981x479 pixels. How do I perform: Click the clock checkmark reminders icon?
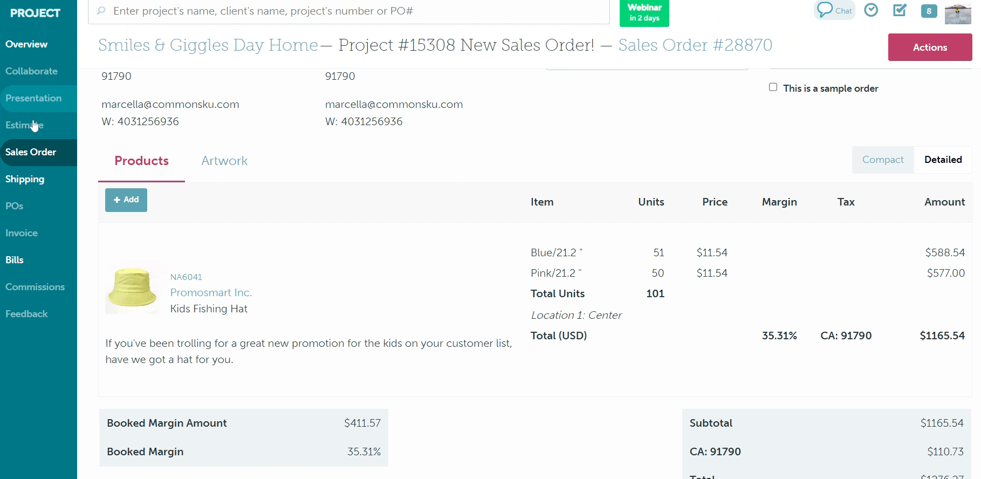tap(871, 10)
